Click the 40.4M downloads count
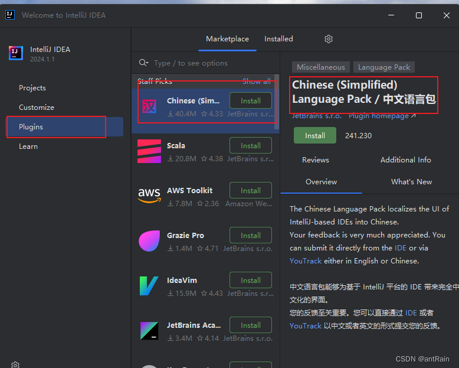Screen dimensions: 459x368 point(182,113)
